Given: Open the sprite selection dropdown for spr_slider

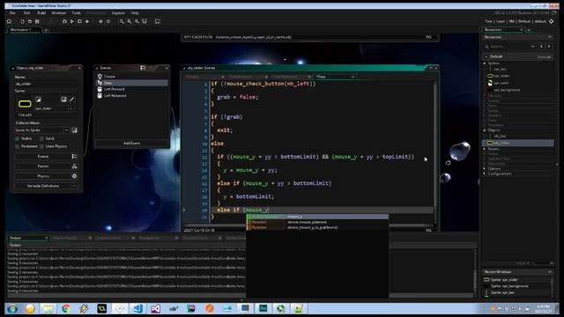Looking at the screenshot, I should [72, 108].
